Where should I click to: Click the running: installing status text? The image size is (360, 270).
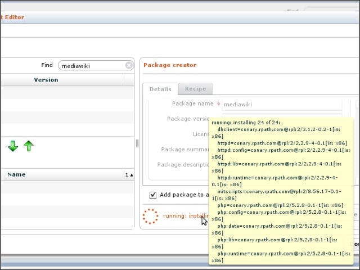click(x=186, y=216)
